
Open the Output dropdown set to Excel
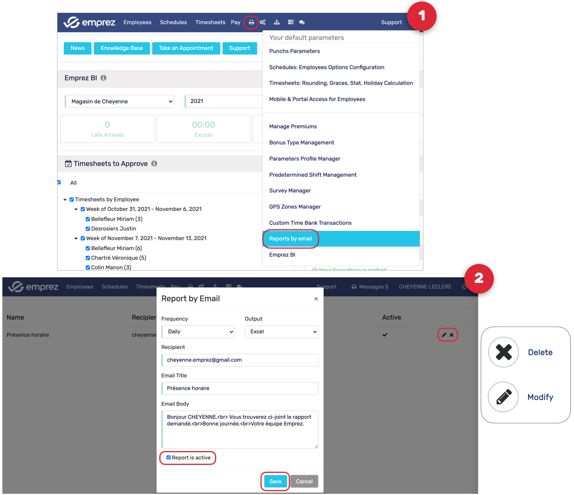[x=281, y=332]
